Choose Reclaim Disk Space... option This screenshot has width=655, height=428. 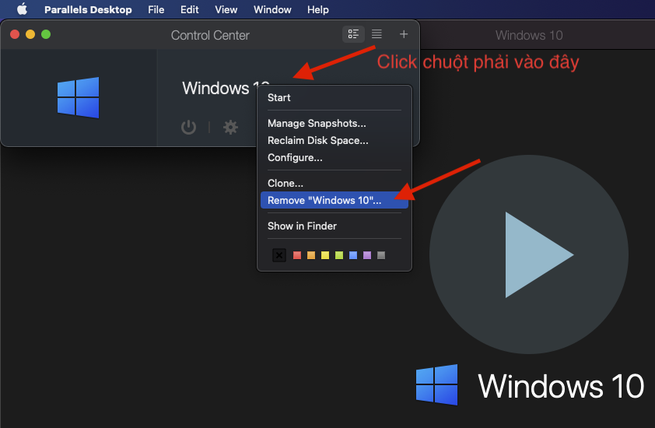pyautogui.click(x=317, y=140)
